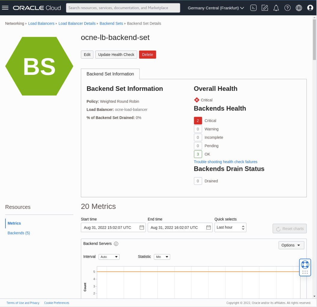Open the Cloud Shell terminal icon
Image resolution: width=317 pixels, height=307 pixels.
pos(253,8)
